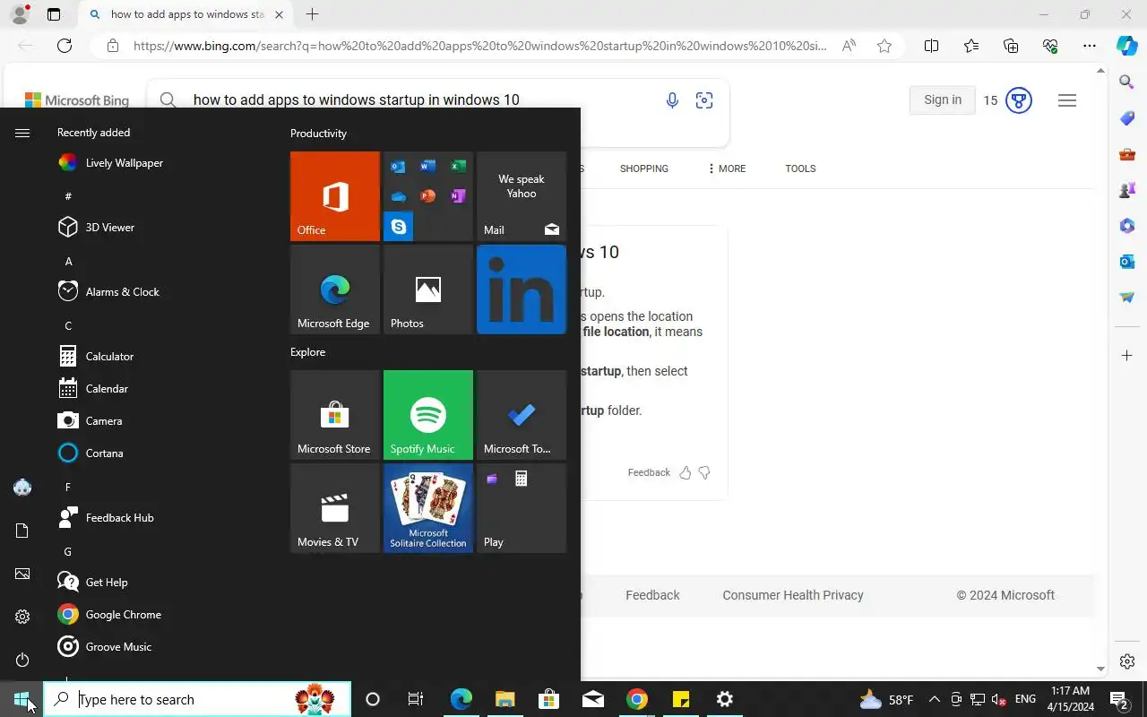This screenshot has width=1147, height=717.
Task: Open Edge split screen button
Action: point(931,46)
